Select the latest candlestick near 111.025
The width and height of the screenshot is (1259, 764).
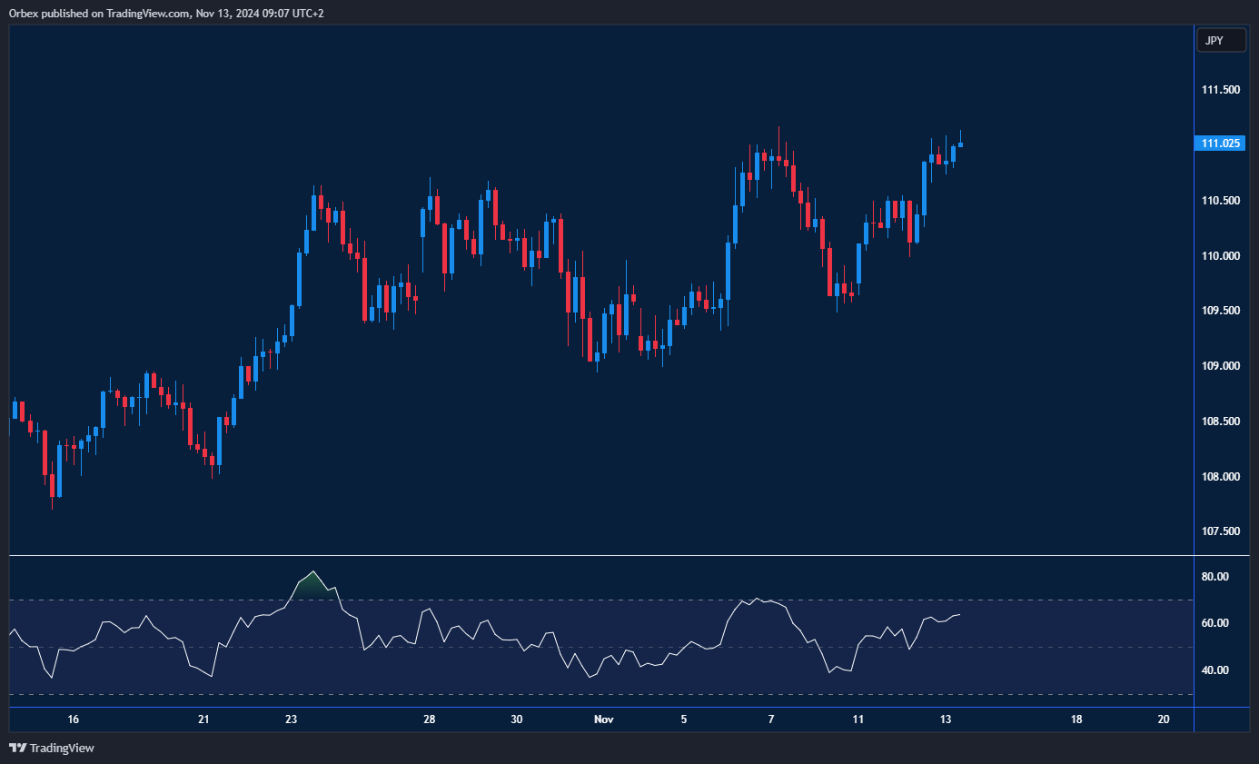[960, 144]
